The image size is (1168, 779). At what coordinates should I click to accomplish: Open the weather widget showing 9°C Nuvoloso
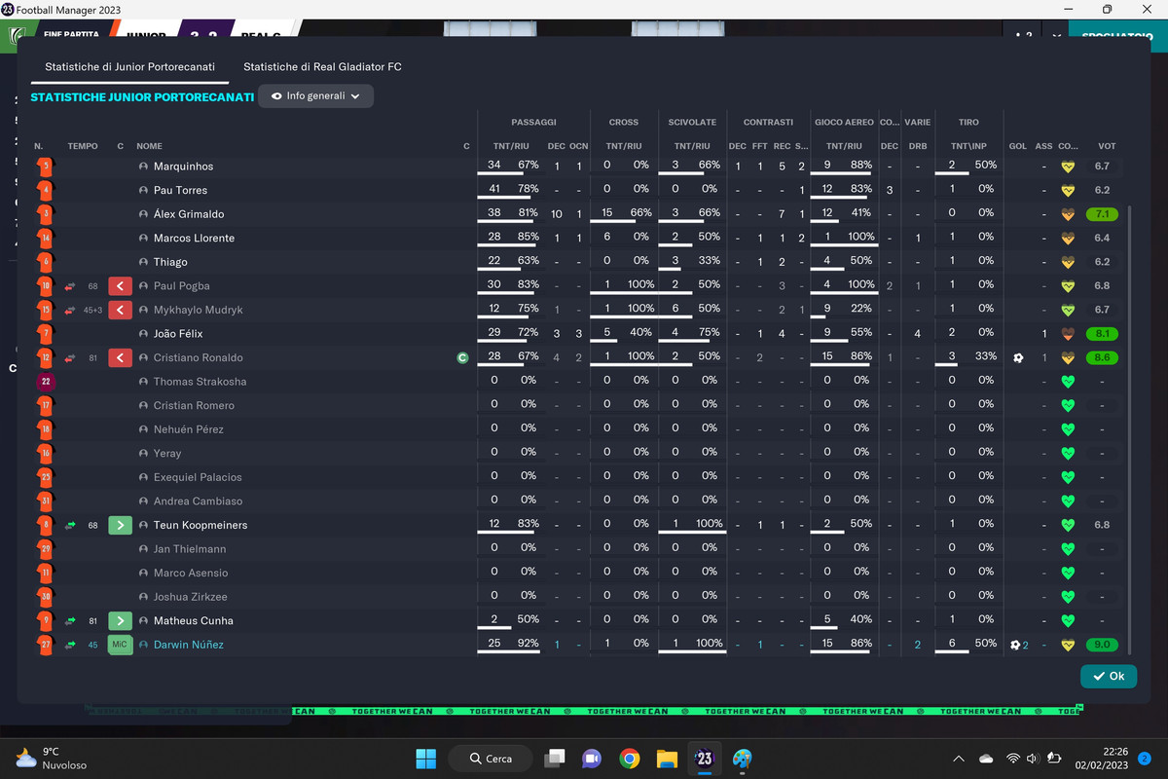coord(51,759)
